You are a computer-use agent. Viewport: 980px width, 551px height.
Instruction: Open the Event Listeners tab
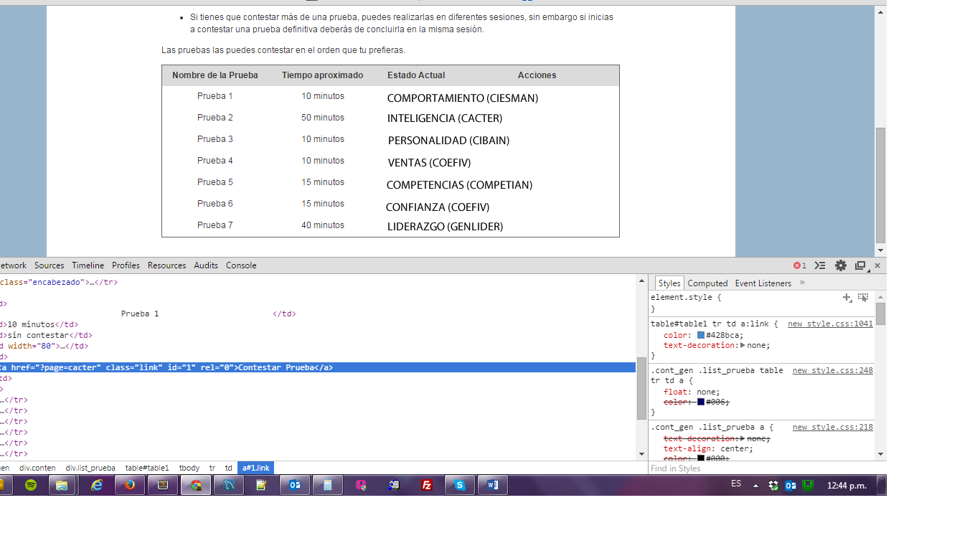pos(763,283)
